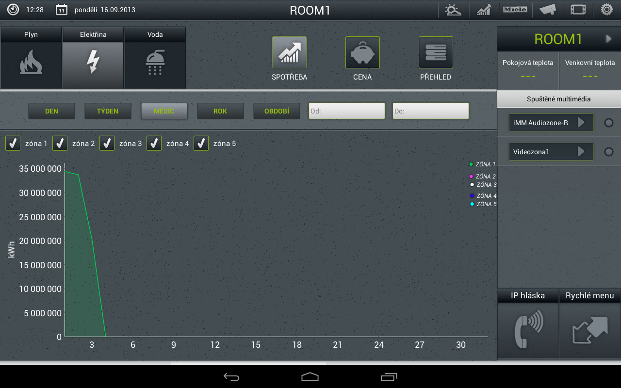
Task: Click the ZÓNA 1 green legend dot
Action: (471, 164)
